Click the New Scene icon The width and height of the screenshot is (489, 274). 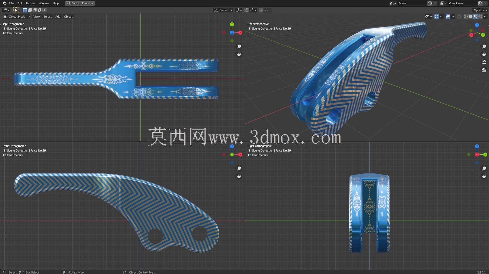tap(430, 3)
